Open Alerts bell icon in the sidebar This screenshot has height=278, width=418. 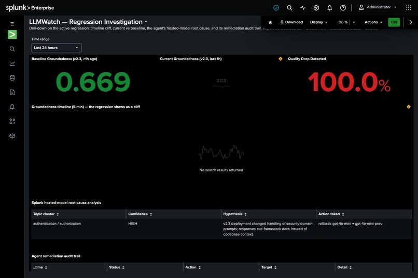point(12,107)
